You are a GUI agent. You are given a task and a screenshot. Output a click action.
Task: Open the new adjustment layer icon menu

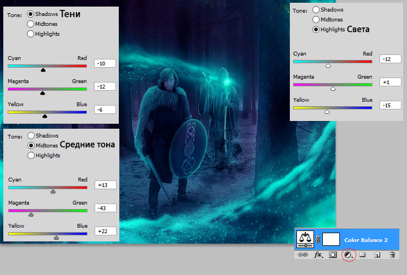[348, 255]
